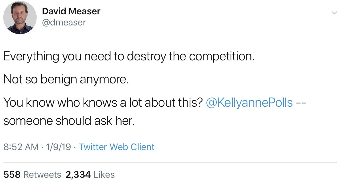View the 2,334 Likes list
The width and height of the screenshot is (338, 182).
pyautogui.click(x=90, y=174)
